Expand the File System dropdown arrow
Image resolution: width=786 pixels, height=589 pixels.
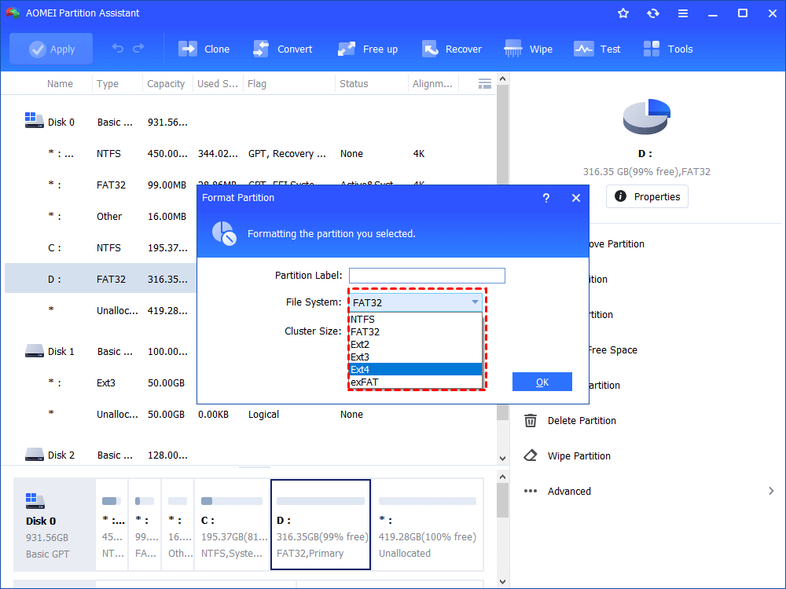pyautogui.click(x=475, y=302)
